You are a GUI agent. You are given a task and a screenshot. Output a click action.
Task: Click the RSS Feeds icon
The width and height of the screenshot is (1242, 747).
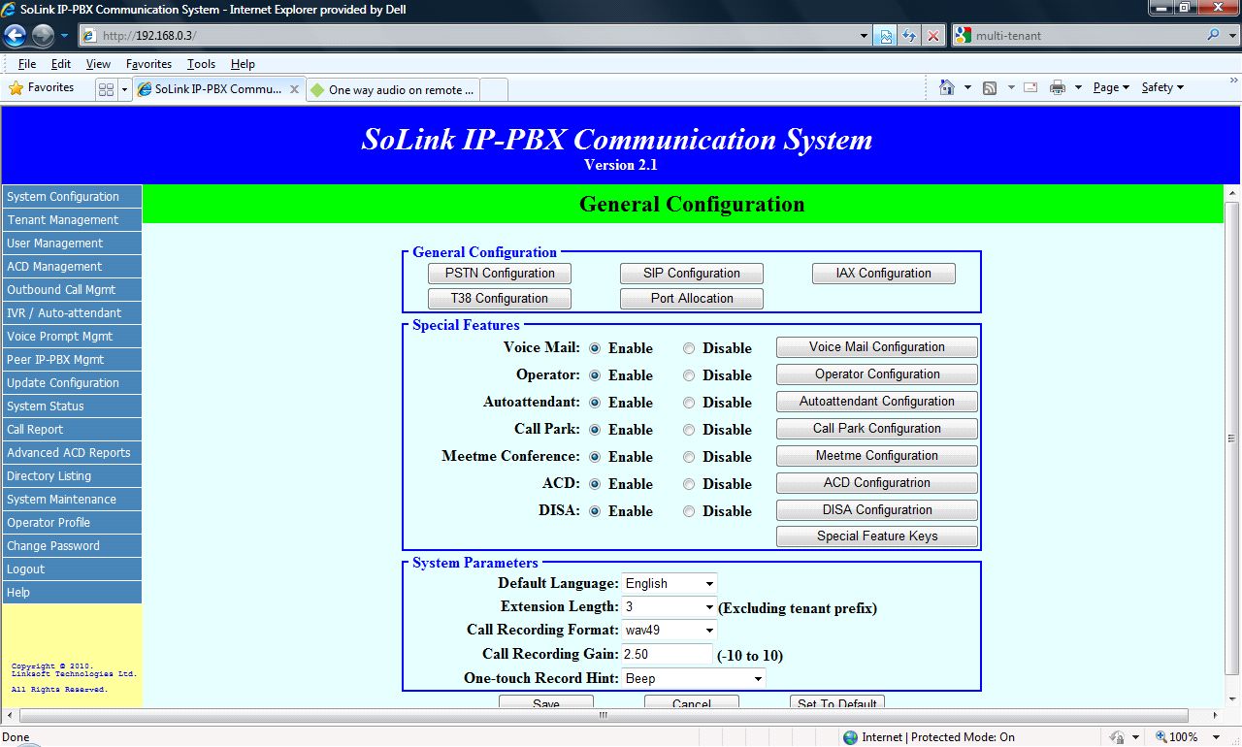click(x=990, y=87)
